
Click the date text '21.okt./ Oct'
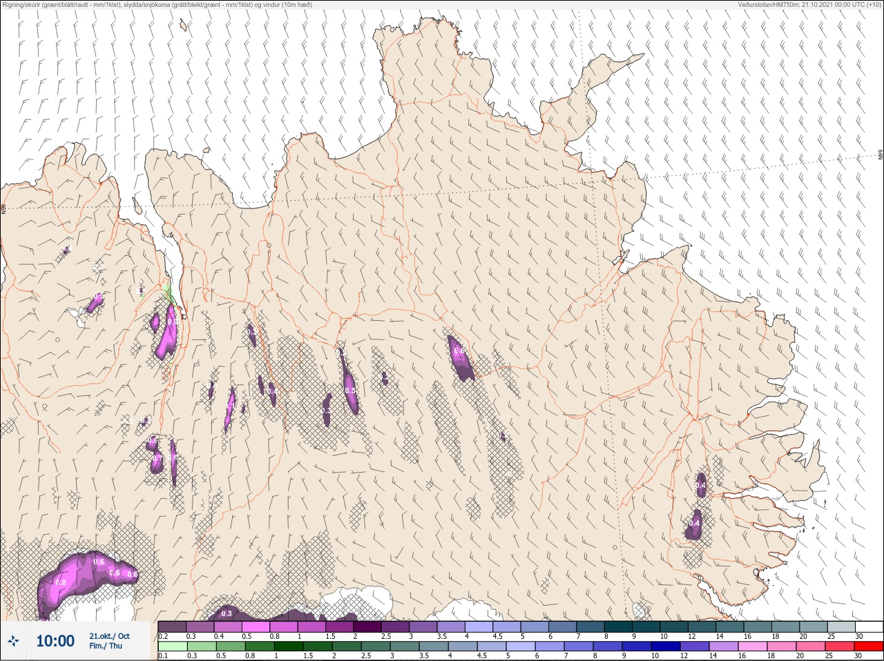109,636
